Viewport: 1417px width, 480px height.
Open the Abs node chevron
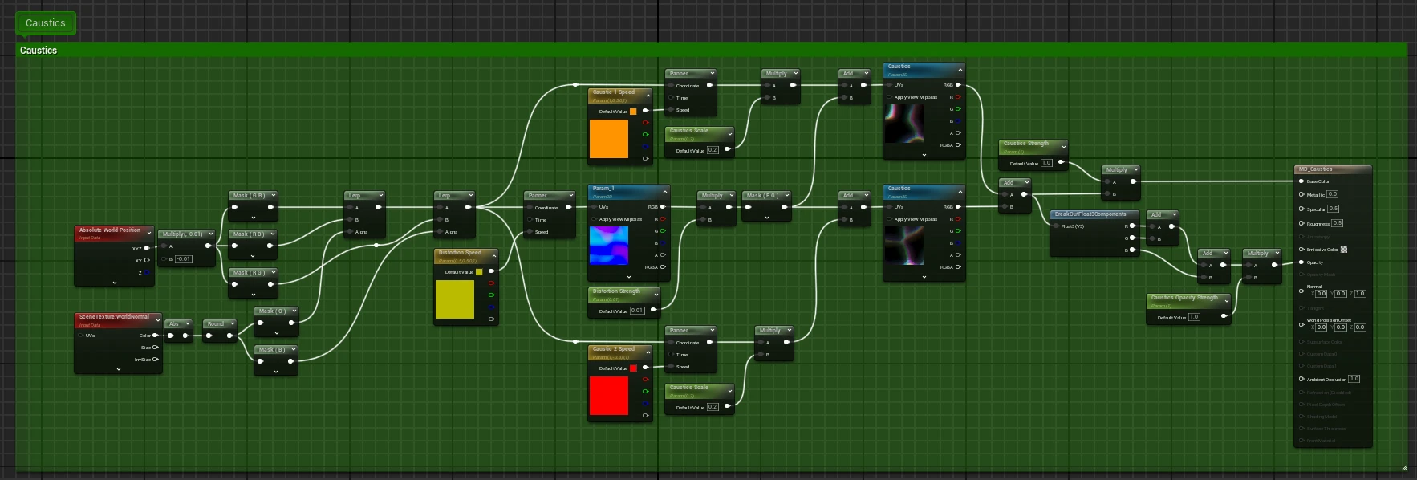188,323
